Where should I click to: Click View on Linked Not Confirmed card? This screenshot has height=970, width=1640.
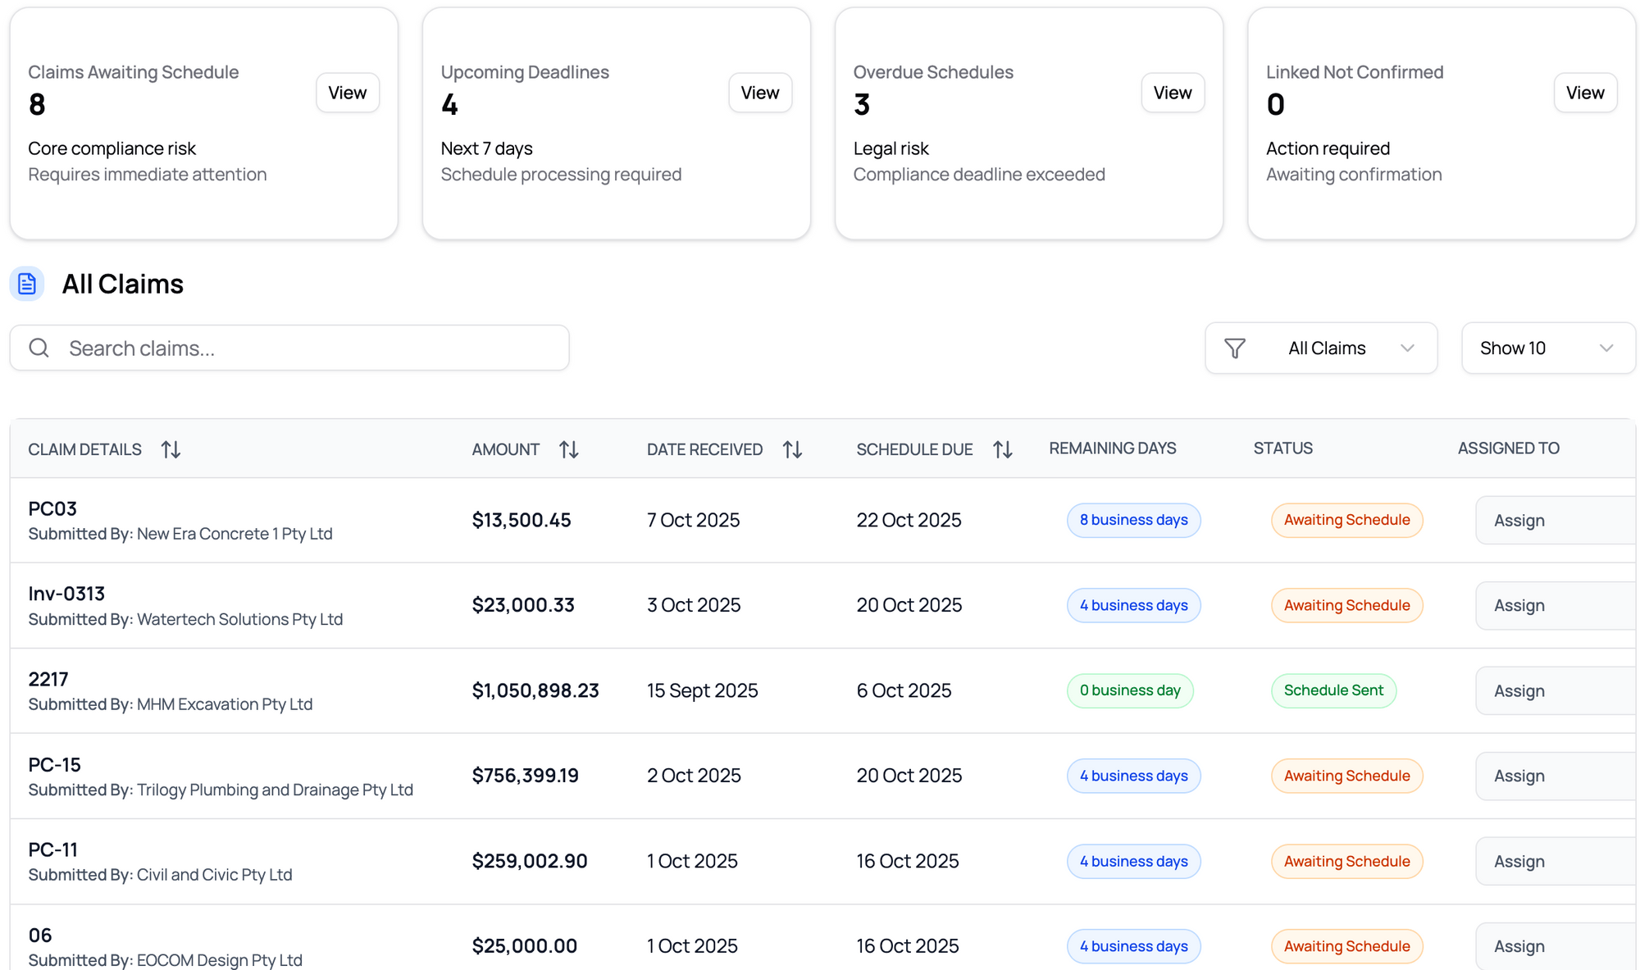(1585, 93)
